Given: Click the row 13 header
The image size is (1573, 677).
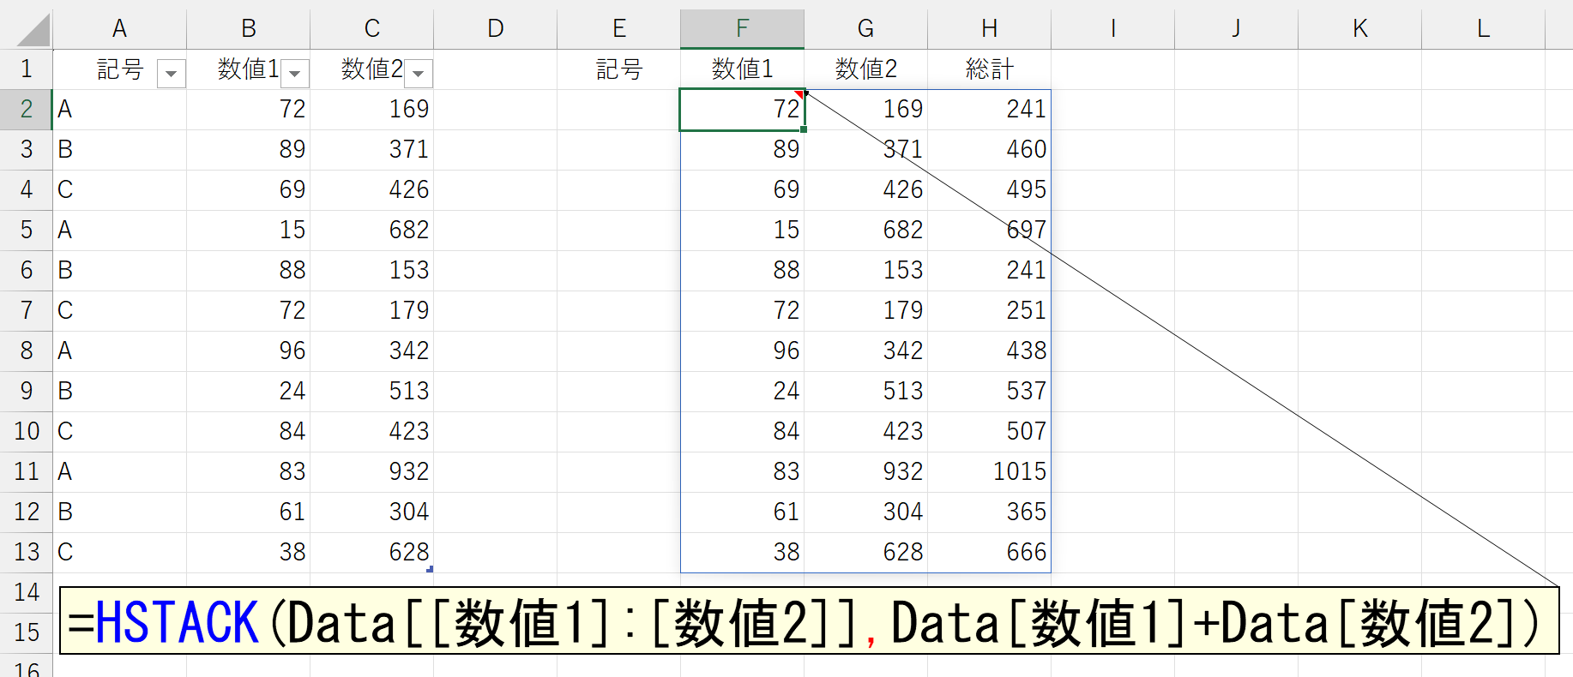Looking at the screenshot, I should click(x=26, y=552).
